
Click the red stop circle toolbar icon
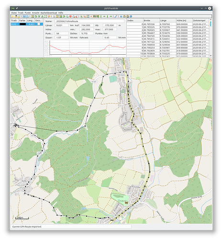pos(70,16)
